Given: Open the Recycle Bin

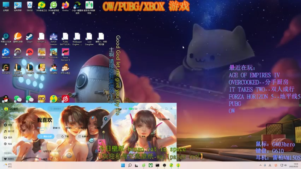Looking at the screenshot, I should [30, 6].
